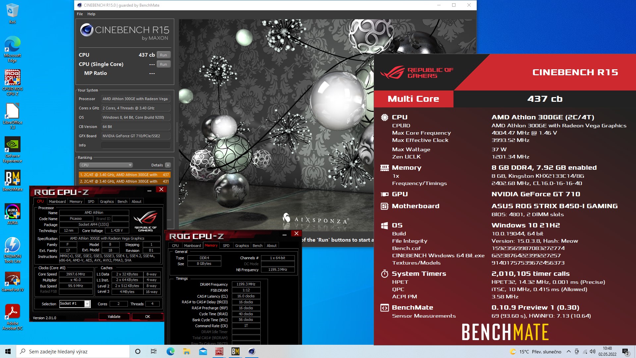This screenshot has width=636, height=358.
Task: Open the Recycle Bin (Koš) desktop icon
Action: pyautogui.click(x=12, y=14)
